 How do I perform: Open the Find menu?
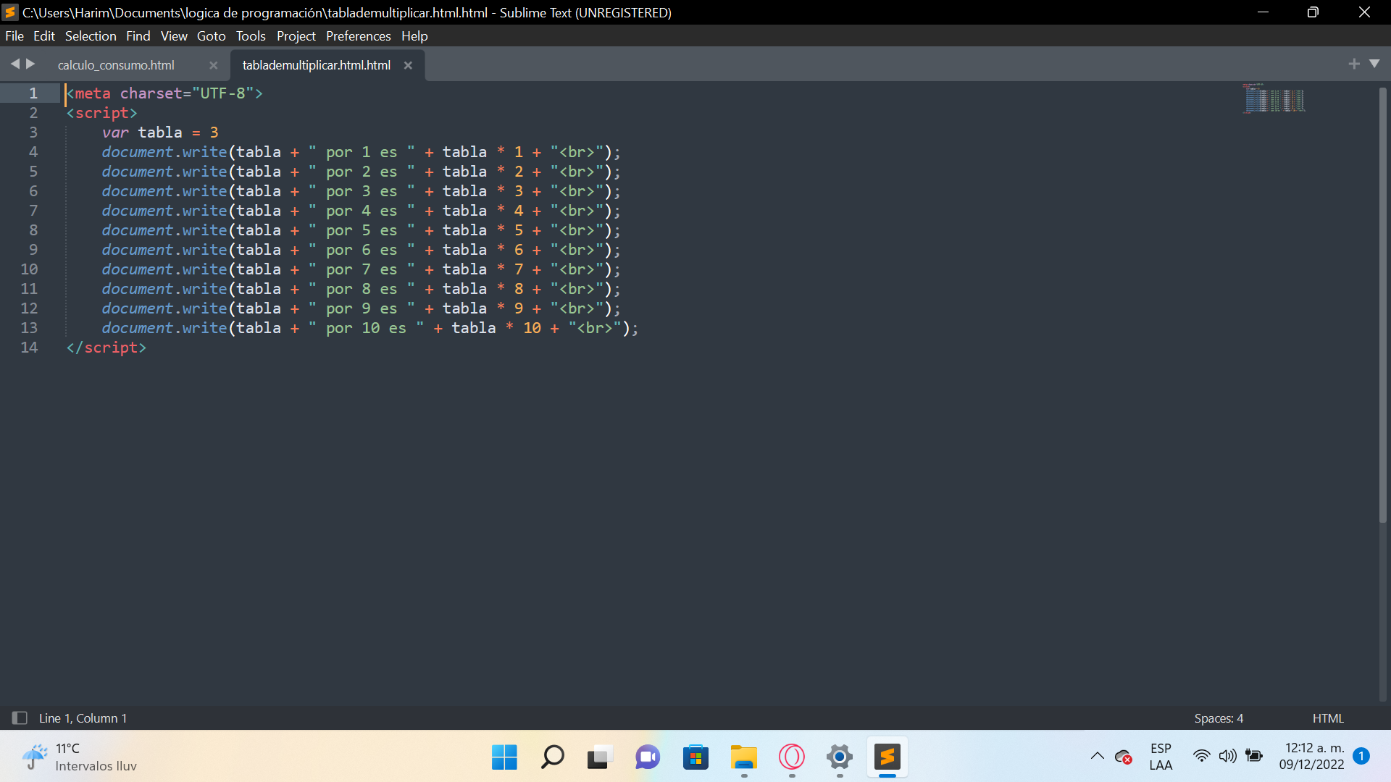(x=138, y=35)
